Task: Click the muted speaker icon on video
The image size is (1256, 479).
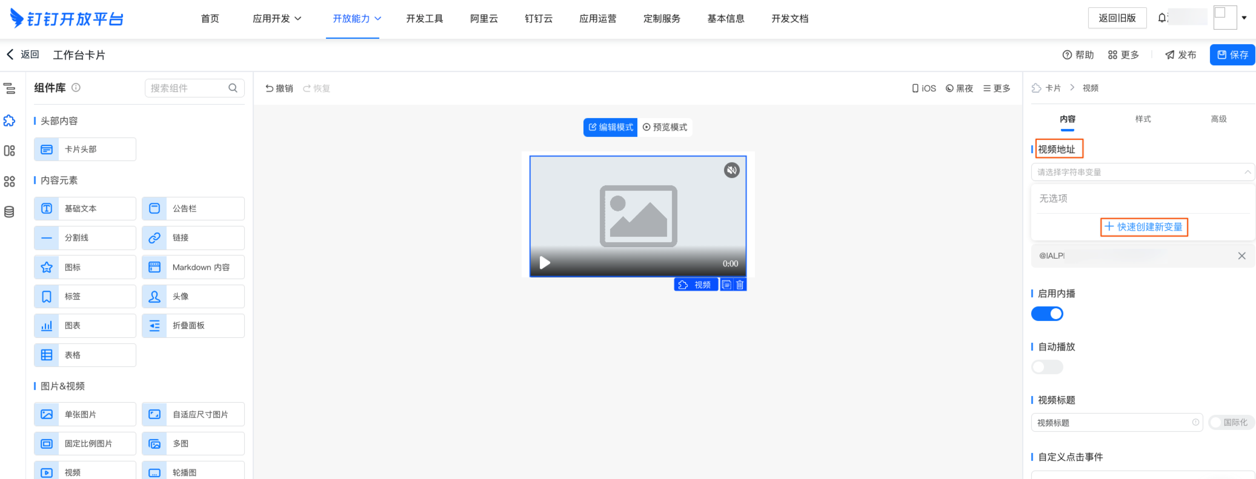Action: tap(731, 170)
